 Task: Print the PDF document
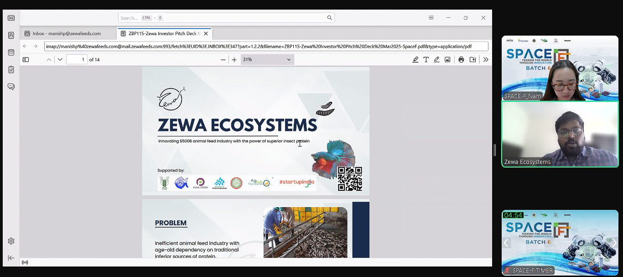(461, 60)
